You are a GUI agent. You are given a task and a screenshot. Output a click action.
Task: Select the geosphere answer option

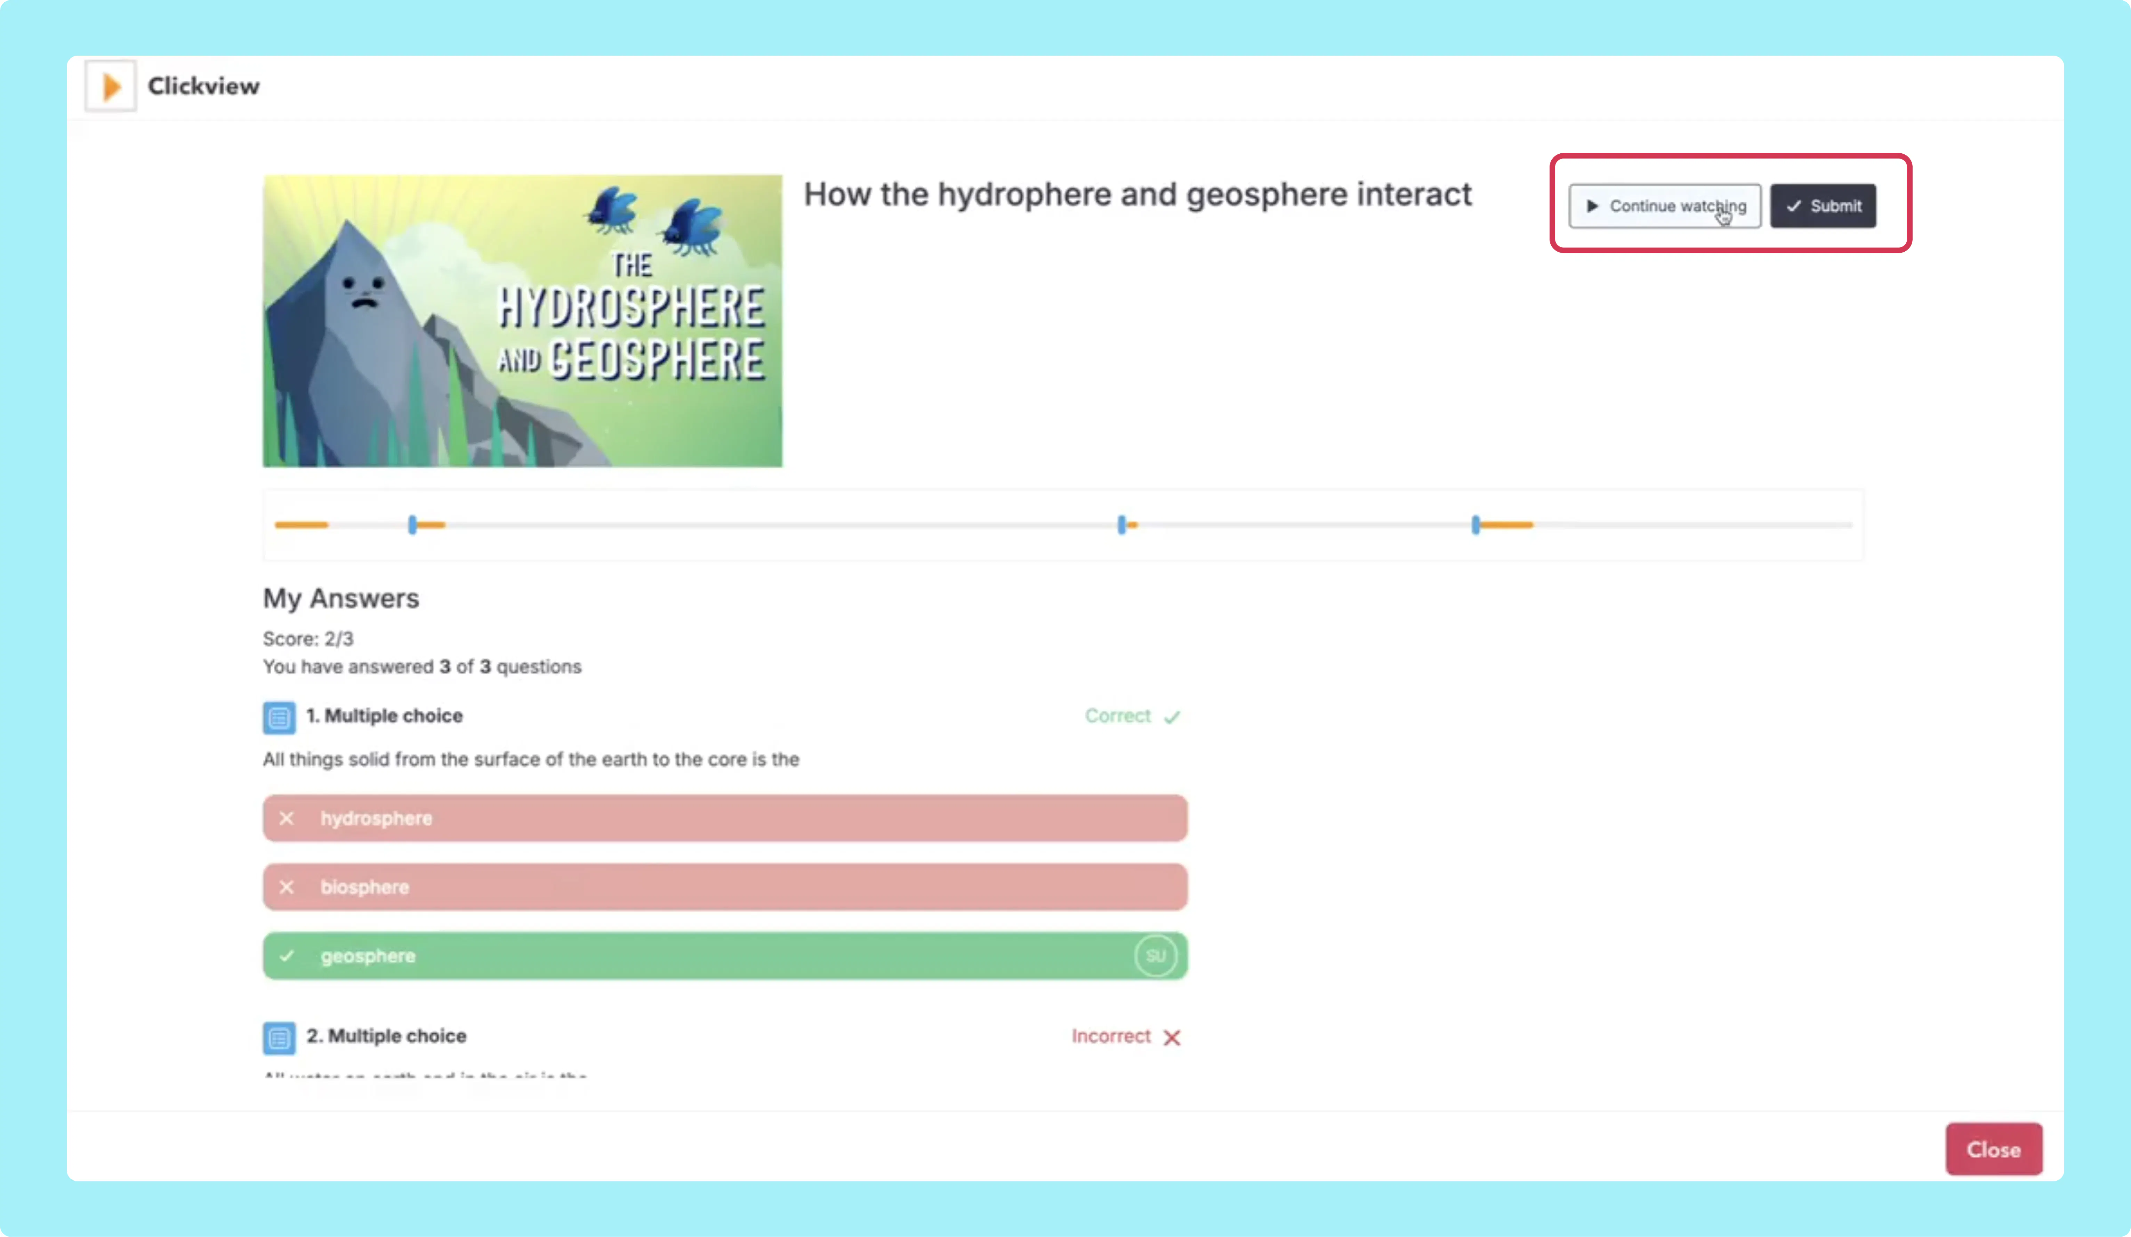tap(725, 956)
